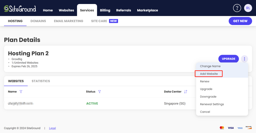Open the Billing nav tab
The image size is (256, 133).
tap(105, 10)
